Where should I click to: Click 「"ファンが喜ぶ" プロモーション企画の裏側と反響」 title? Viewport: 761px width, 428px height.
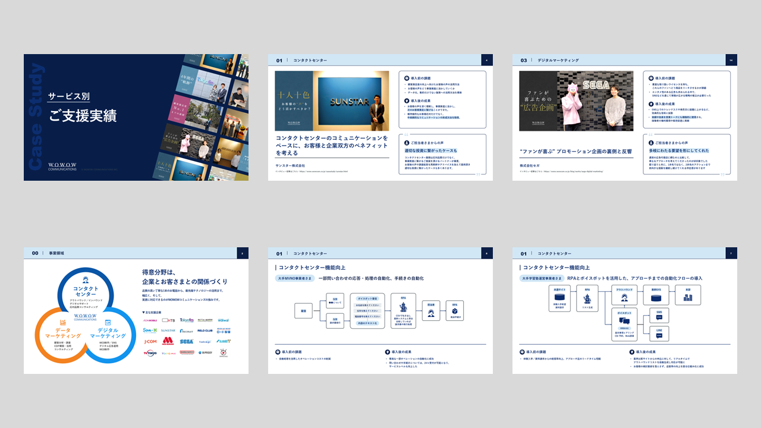(576, 152)
